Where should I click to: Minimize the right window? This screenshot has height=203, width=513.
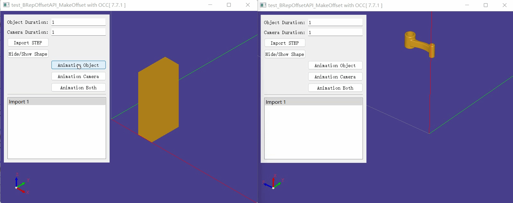click(x=467, y=5)
